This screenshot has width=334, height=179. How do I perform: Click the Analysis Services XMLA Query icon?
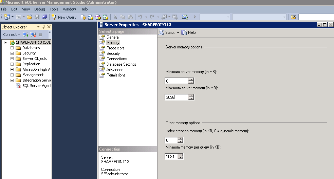pyautogui.click(x=106, y=17)
